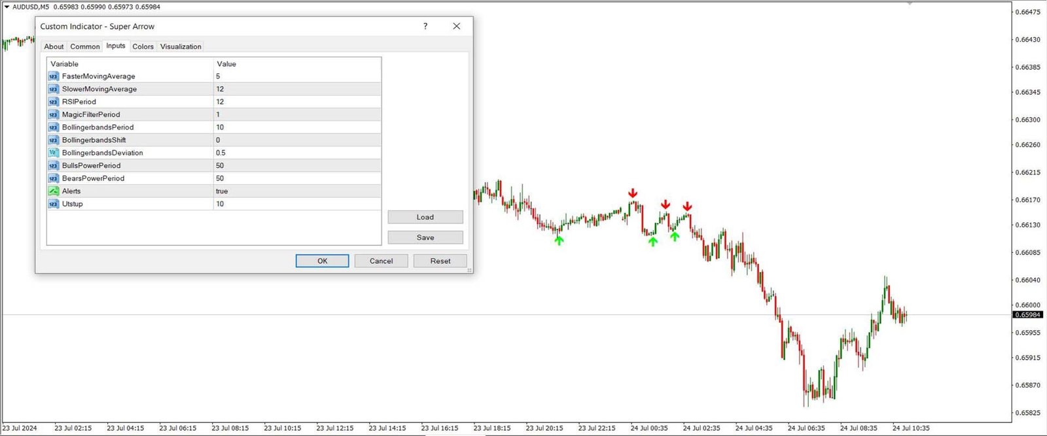
Task: Click the Load button
Action: 425,217
